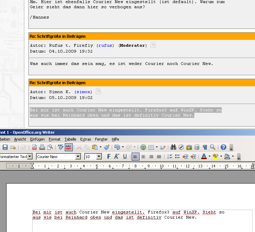Image resolution: width=255 pixels, height=232 pixels.
Task: Click the grayed-out Edit File icon
Action: click(x=23, y=147)
